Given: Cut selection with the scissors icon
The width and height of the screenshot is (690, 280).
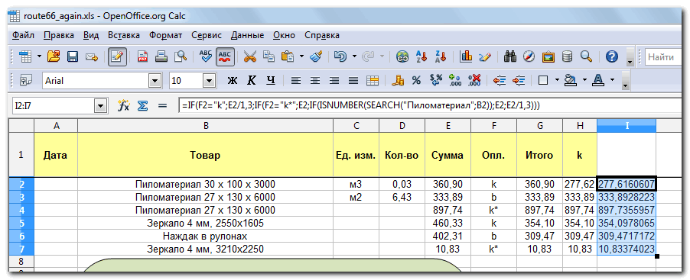Looking at the screenshot, I should 249,56.
